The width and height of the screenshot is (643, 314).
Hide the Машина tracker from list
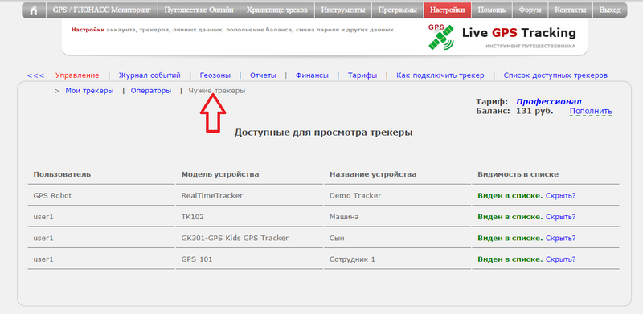560,217
